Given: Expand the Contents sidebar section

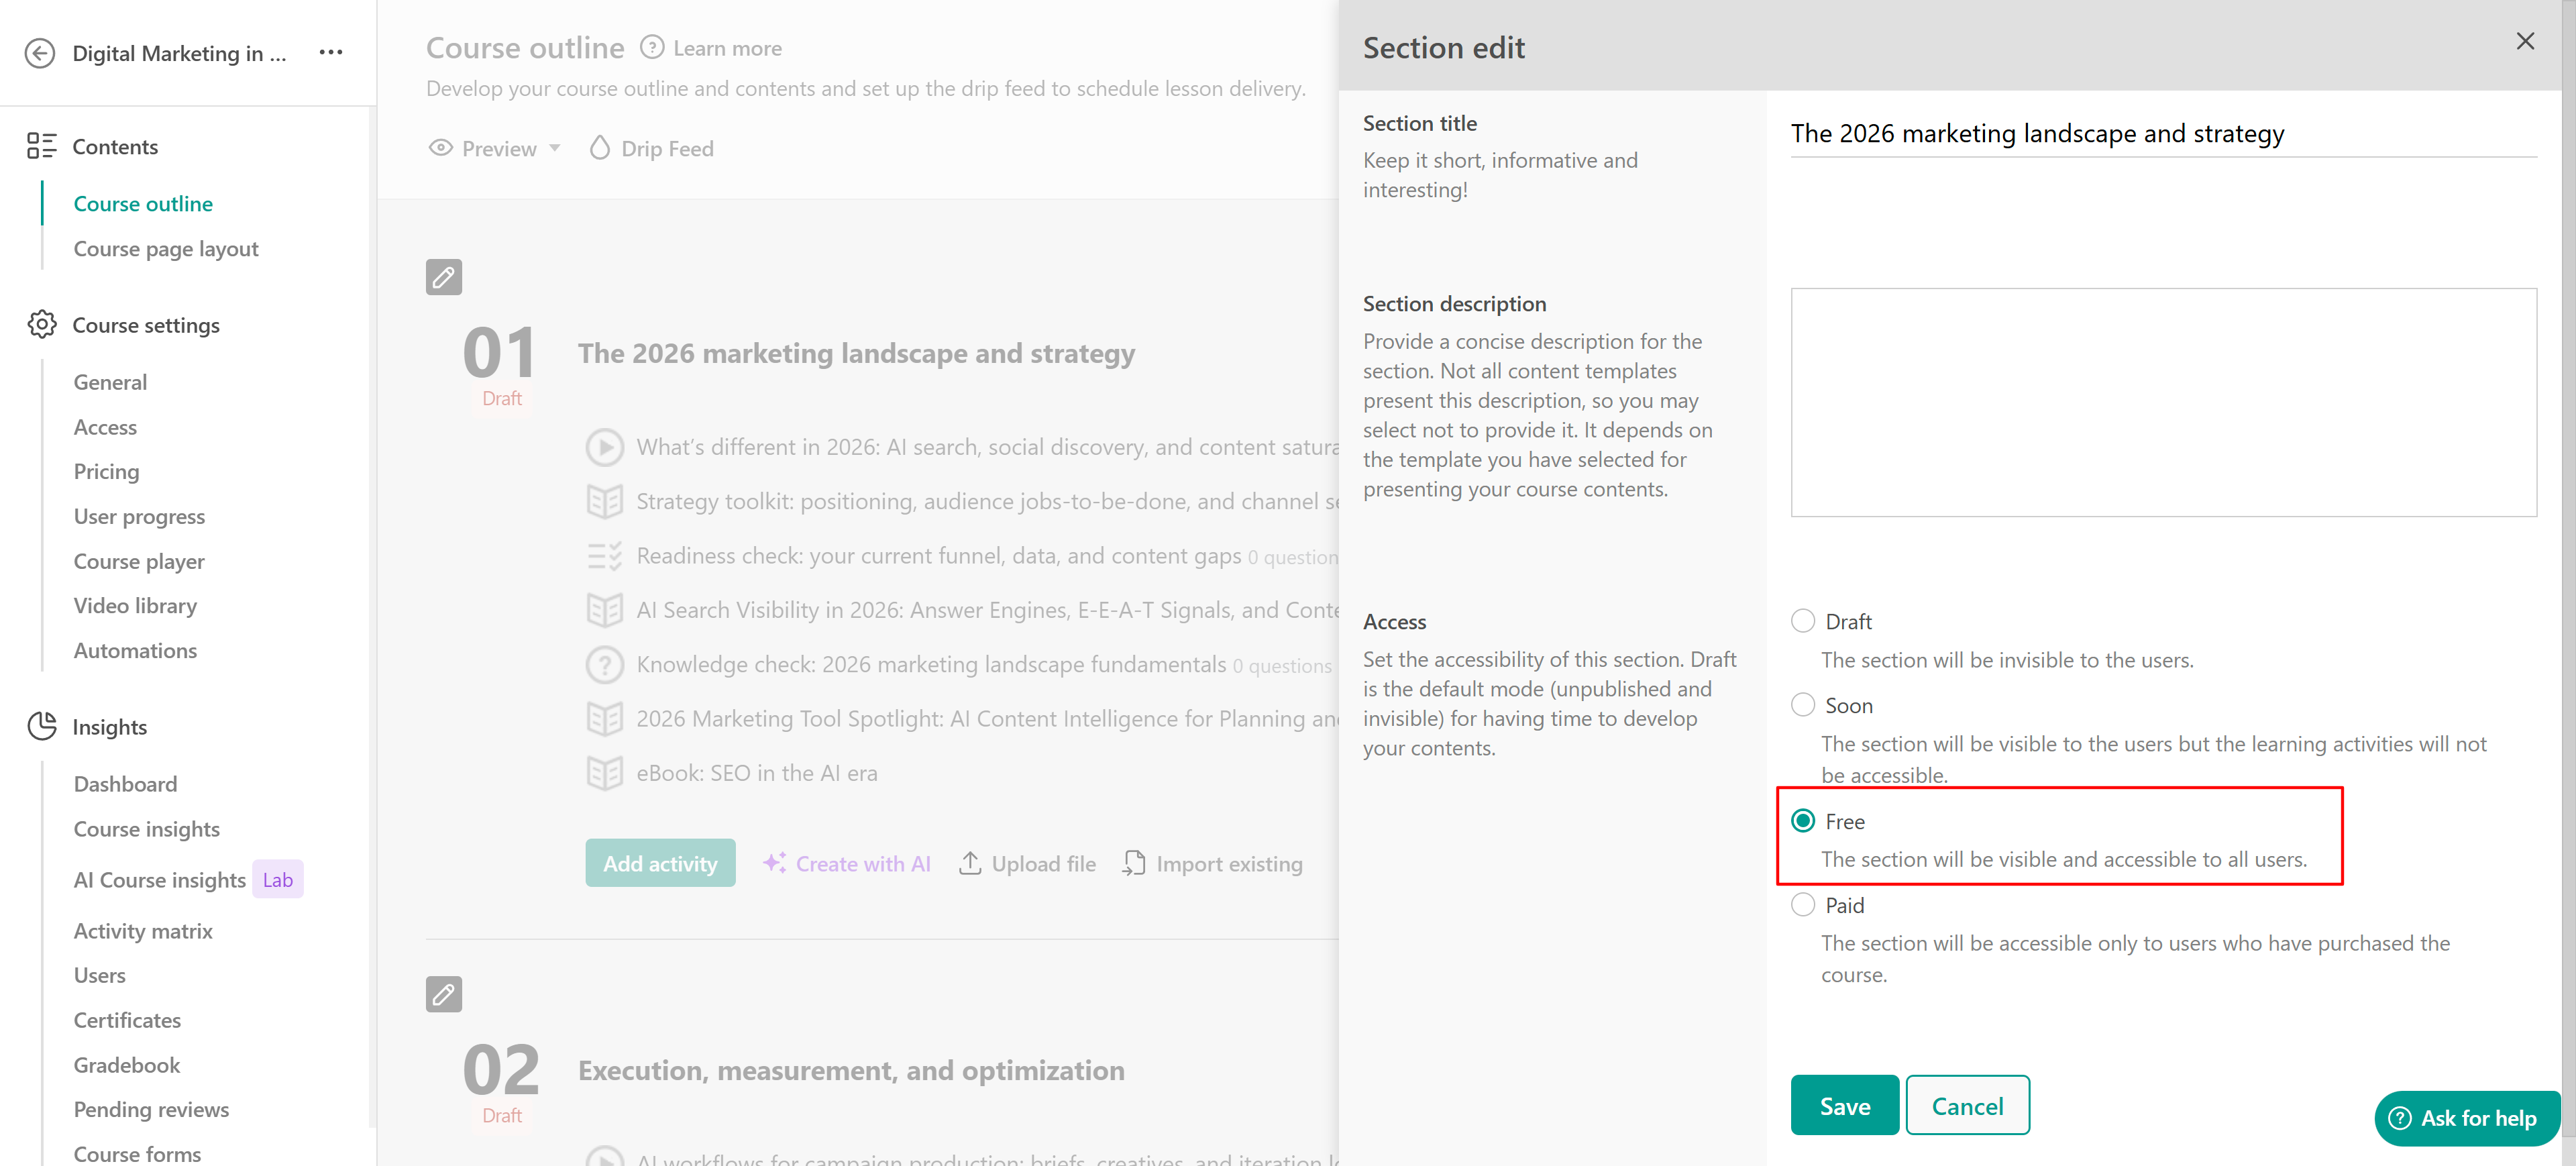Looking at the screenshot, I should [x=115, y=147].
